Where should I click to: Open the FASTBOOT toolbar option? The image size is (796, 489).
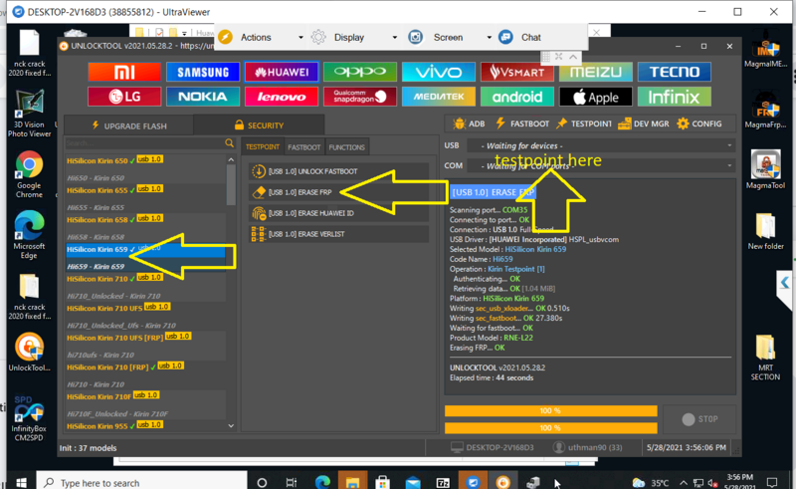coord(521,123)
